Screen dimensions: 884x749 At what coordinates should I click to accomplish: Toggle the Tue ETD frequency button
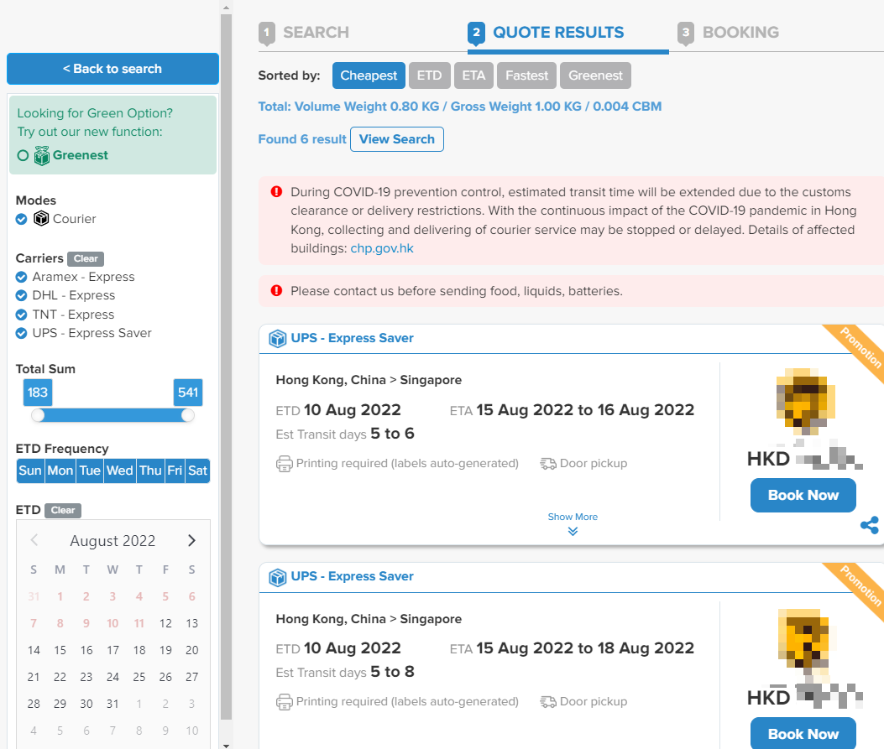point(90,471)
